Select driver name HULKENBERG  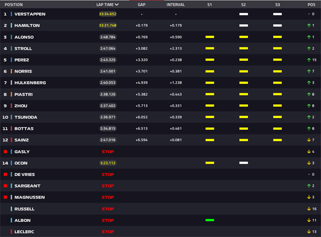coord(30,82)
